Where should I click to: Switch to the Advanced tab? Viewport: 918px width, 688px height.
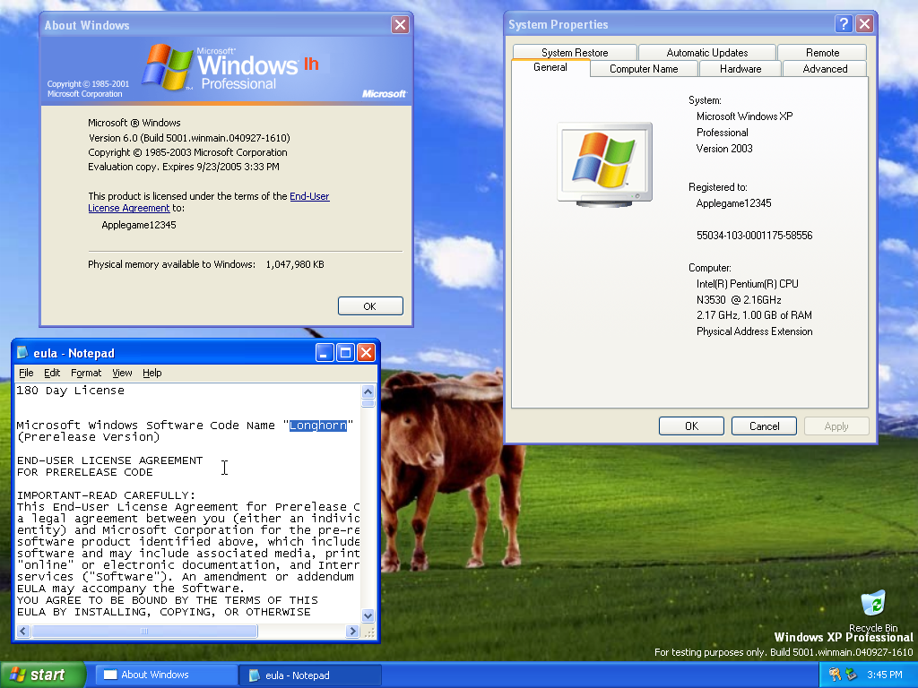pyautogui.click(x=825, y=68)
